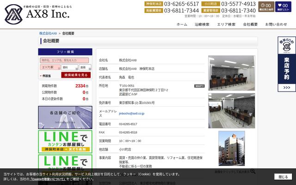Open the 各店舗のご紹介 banner

tap(65, 117)
